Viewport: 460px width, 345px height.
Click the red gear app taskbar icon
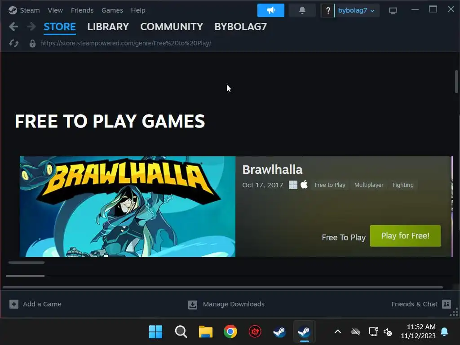[x=255, y=332]
